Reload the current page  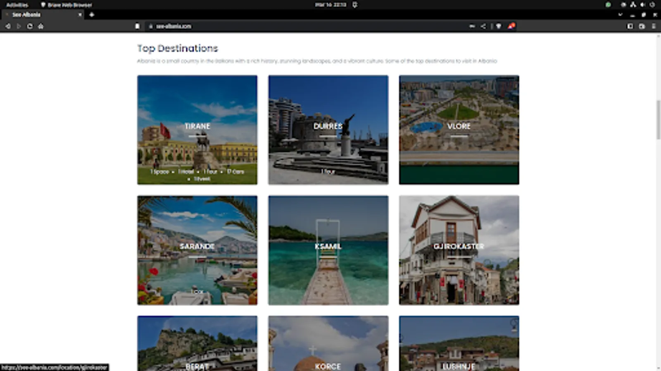30,26
